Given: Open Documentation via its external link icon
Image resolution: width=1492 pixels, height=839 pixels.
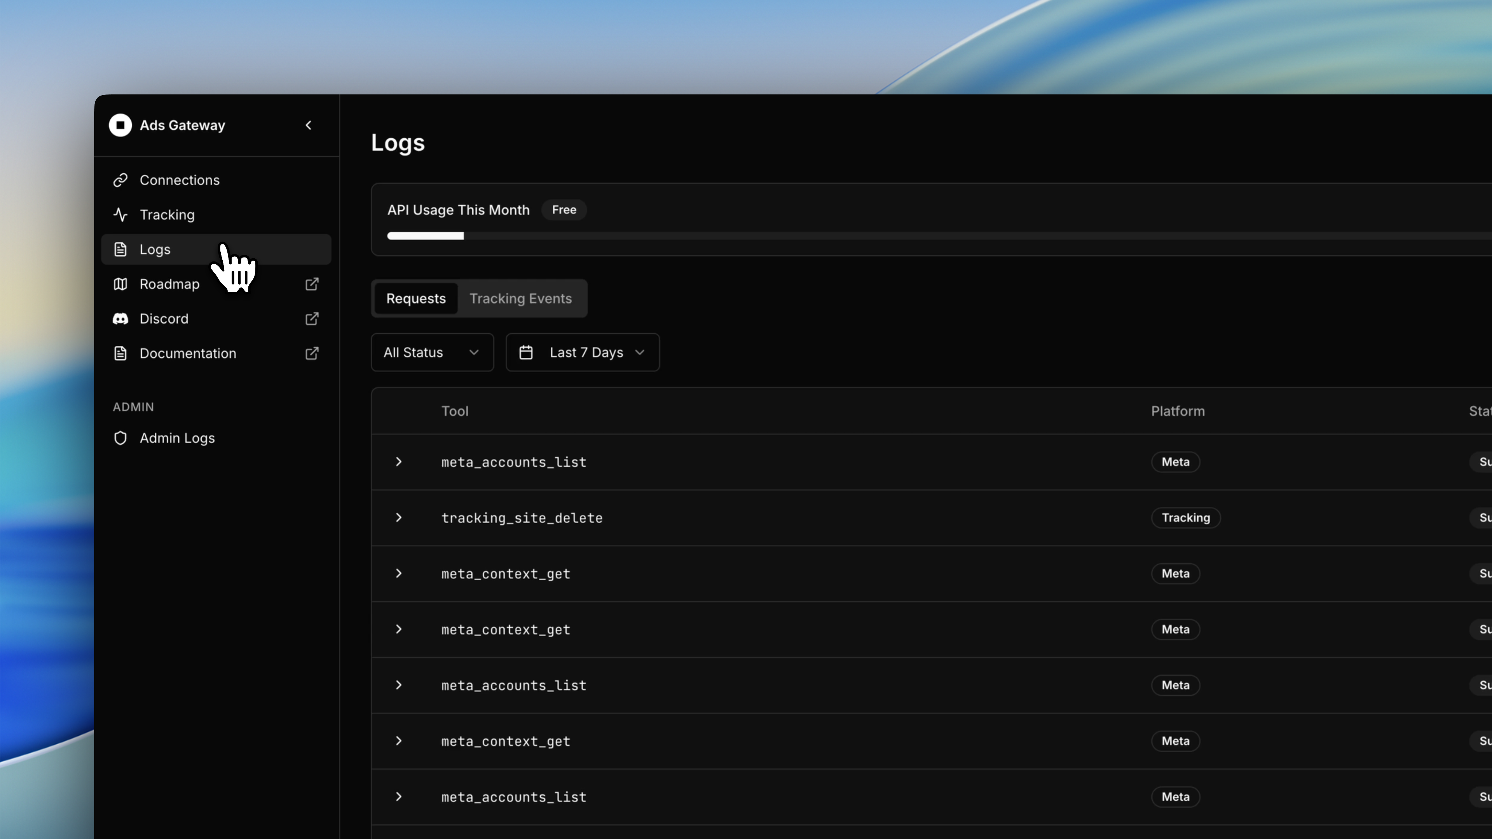Looking at the screenshot, I should click(312, 353).
